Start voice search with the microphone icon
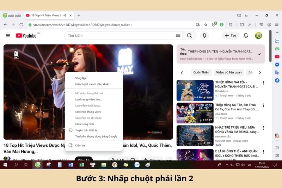Screen dimensions: 282x188 (204, 36)
